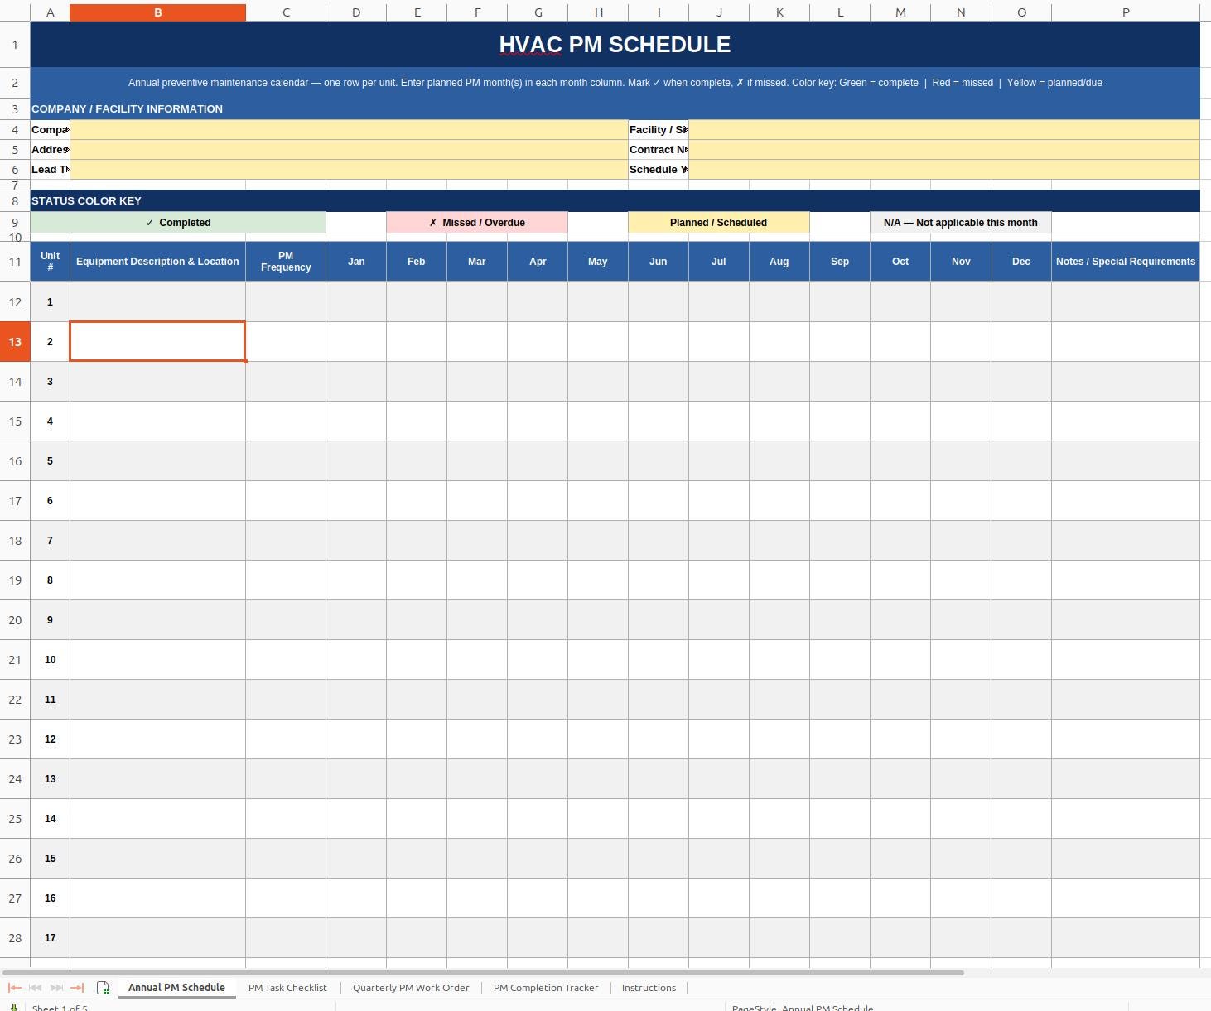Select row 13 header
Screen dimensions: 1211x1011
[x=15, y=342]
